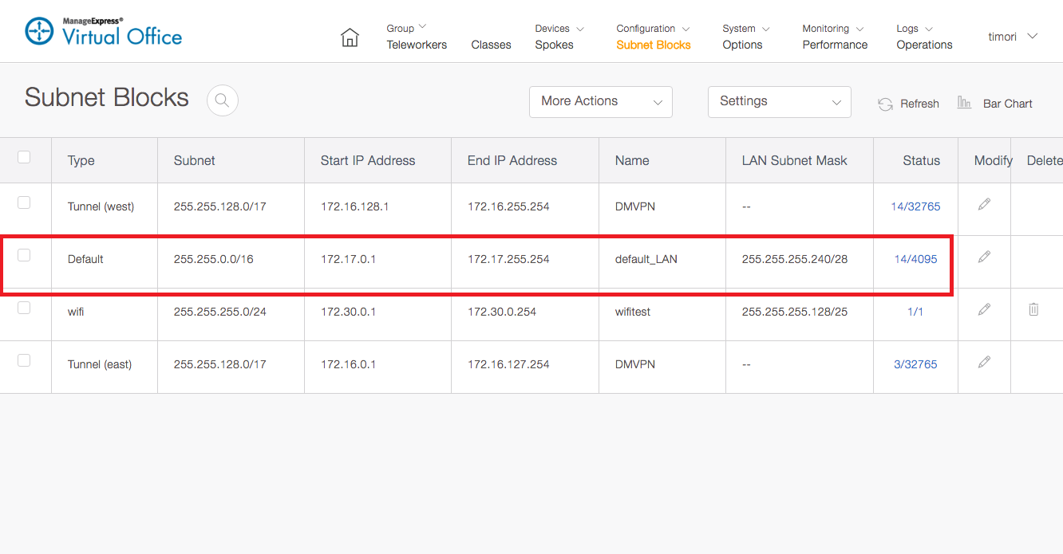
Task: Click the 14/32765 status link
Action: point(915,206)
